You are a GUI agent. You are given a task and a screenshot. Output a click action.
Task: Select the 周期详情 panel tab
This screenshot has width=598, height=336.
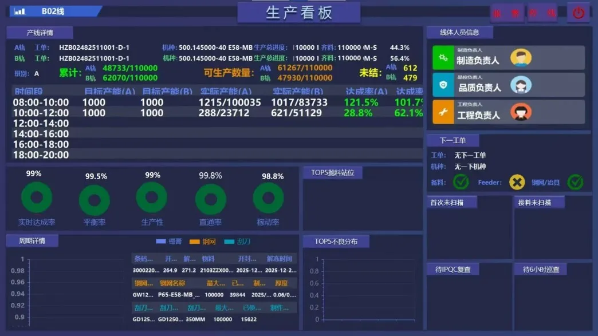[x=32, y=241]
